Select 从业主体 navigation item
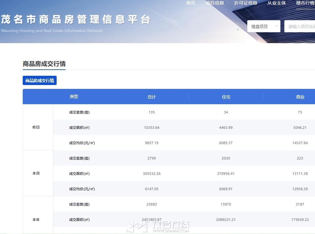 [x=276, y=3]
